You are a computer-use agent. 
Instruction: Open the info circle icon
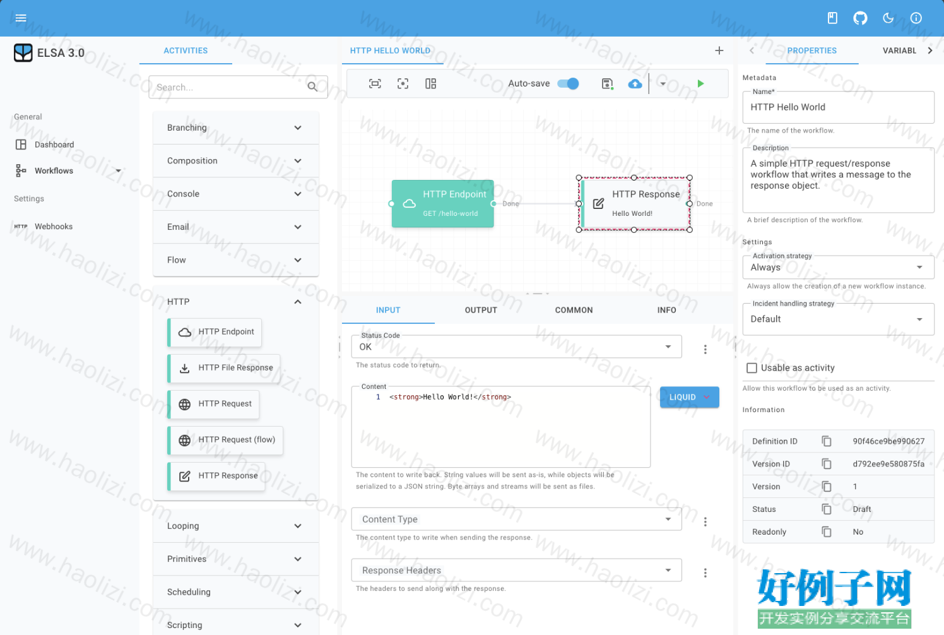[x=916, y=18]
